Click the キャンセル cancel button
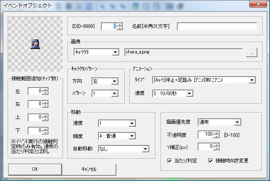270x181 pixels. pos(89,169)
